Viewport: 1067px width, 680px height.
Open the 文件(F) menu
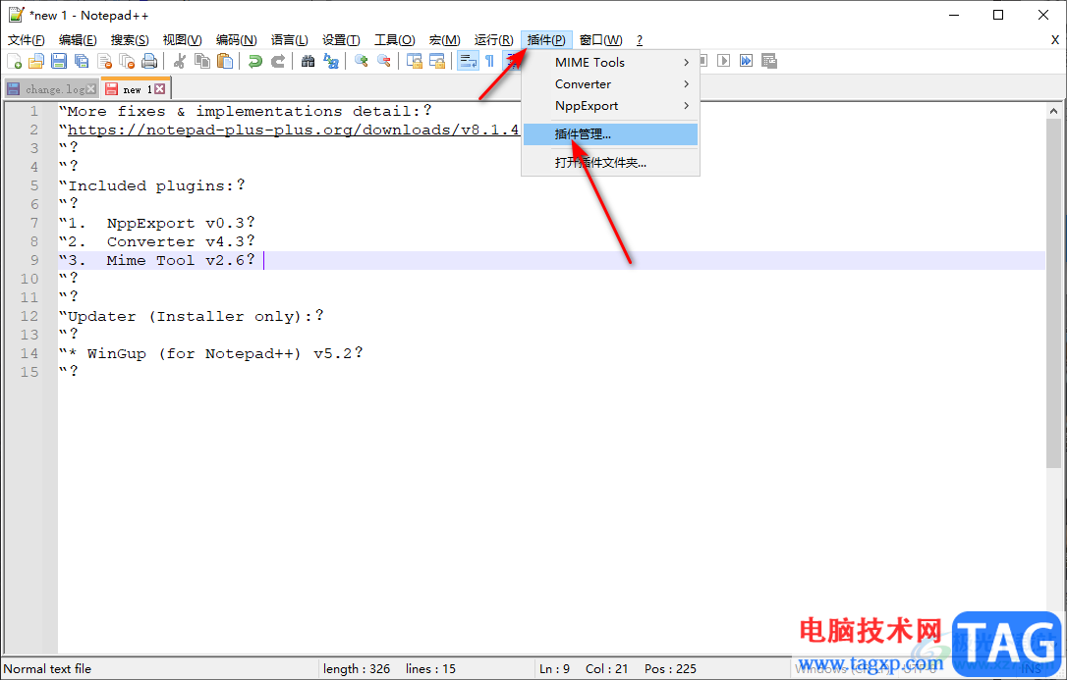pos(26,40)
